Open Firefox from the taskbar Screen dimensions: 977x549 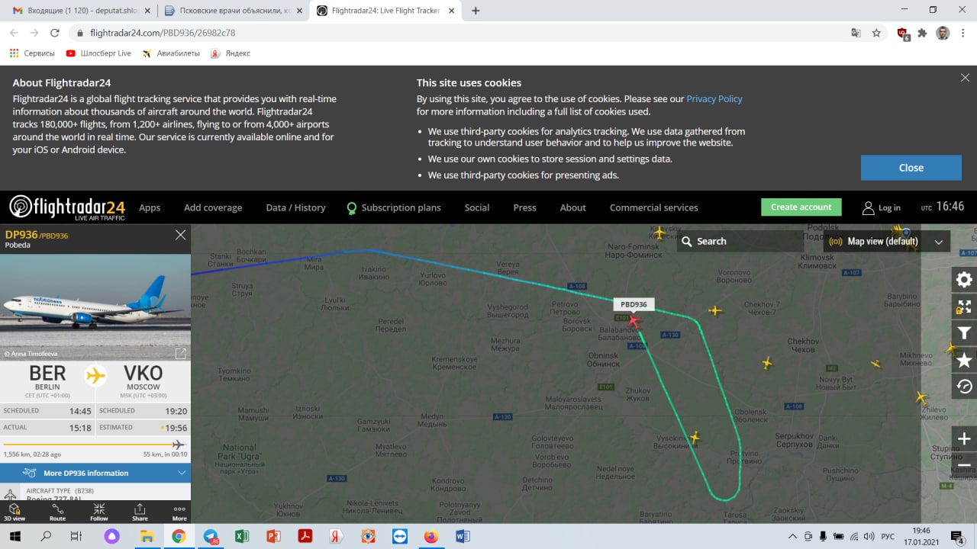click(x=430, y=536)
